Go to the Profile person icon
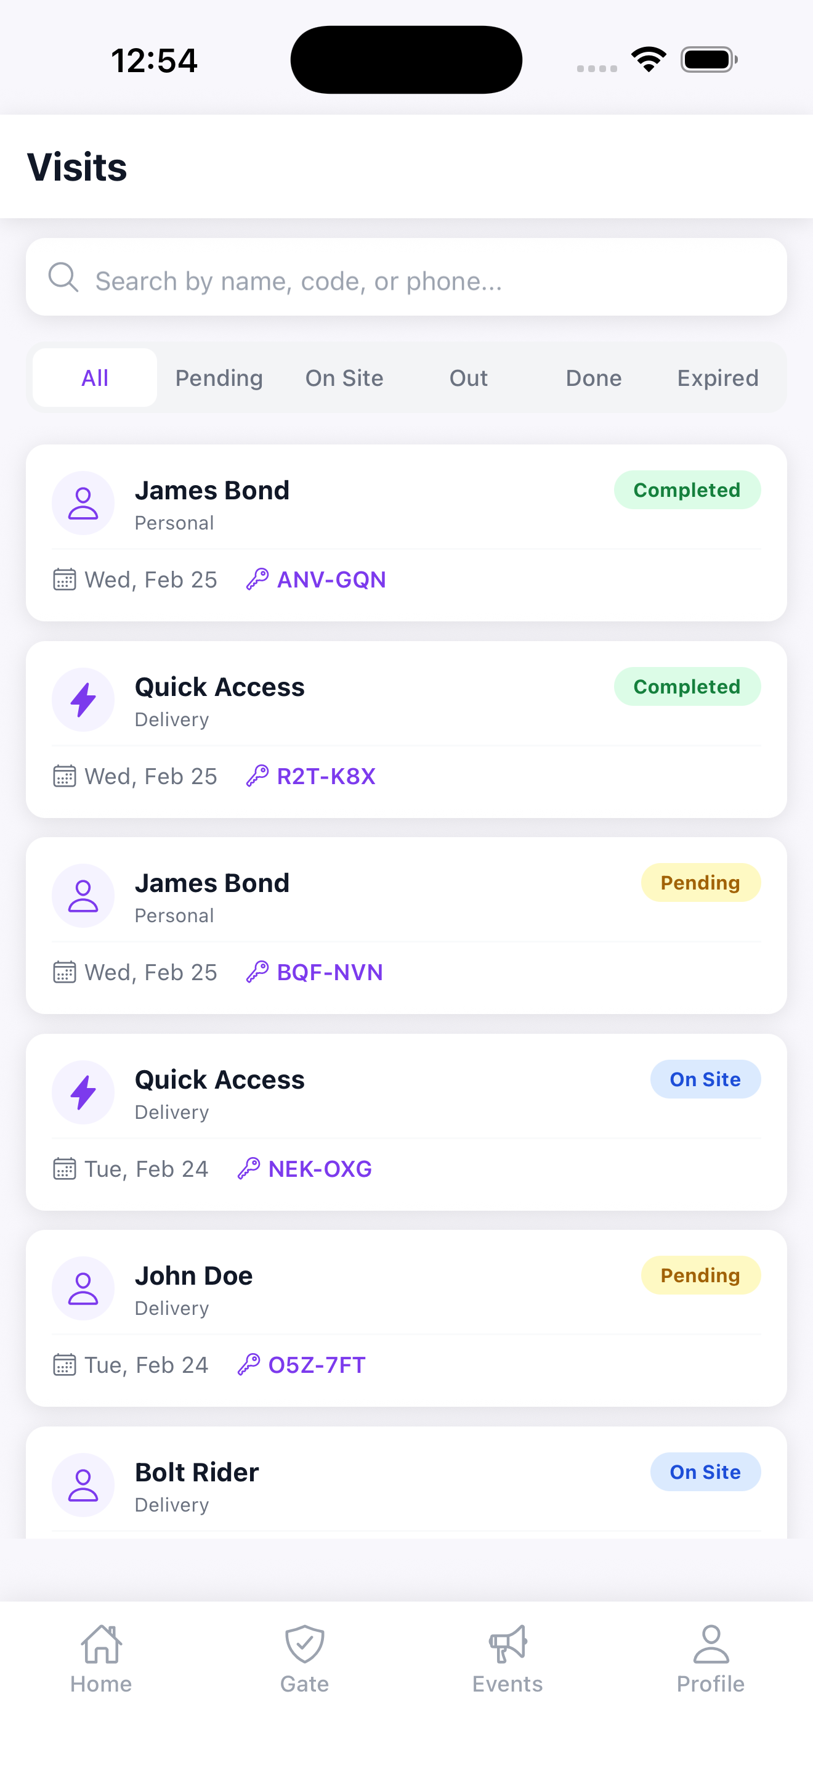Screen dimensions: 813x1768 711,1643
